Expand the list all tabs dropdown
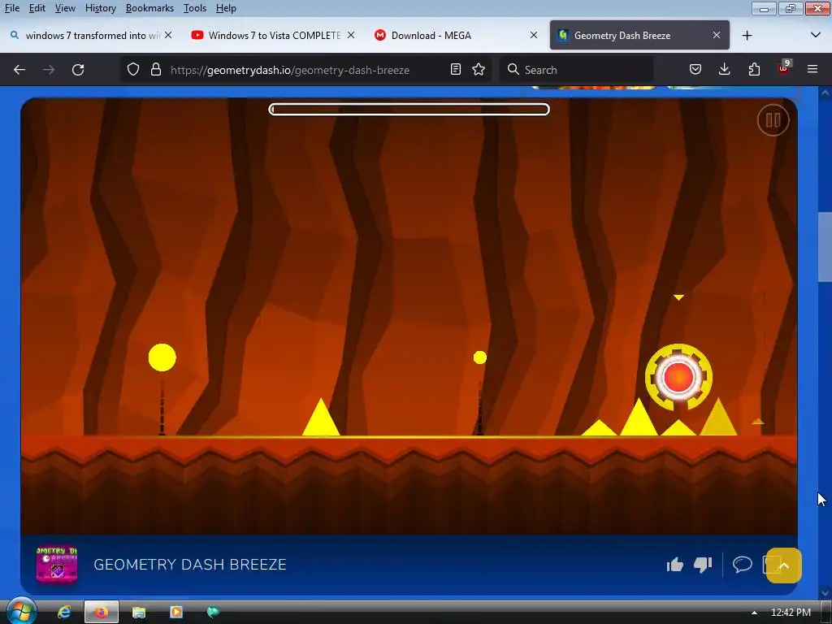This screenshot has width=832, height=624. pyautogui.click(x=816, y=35)
